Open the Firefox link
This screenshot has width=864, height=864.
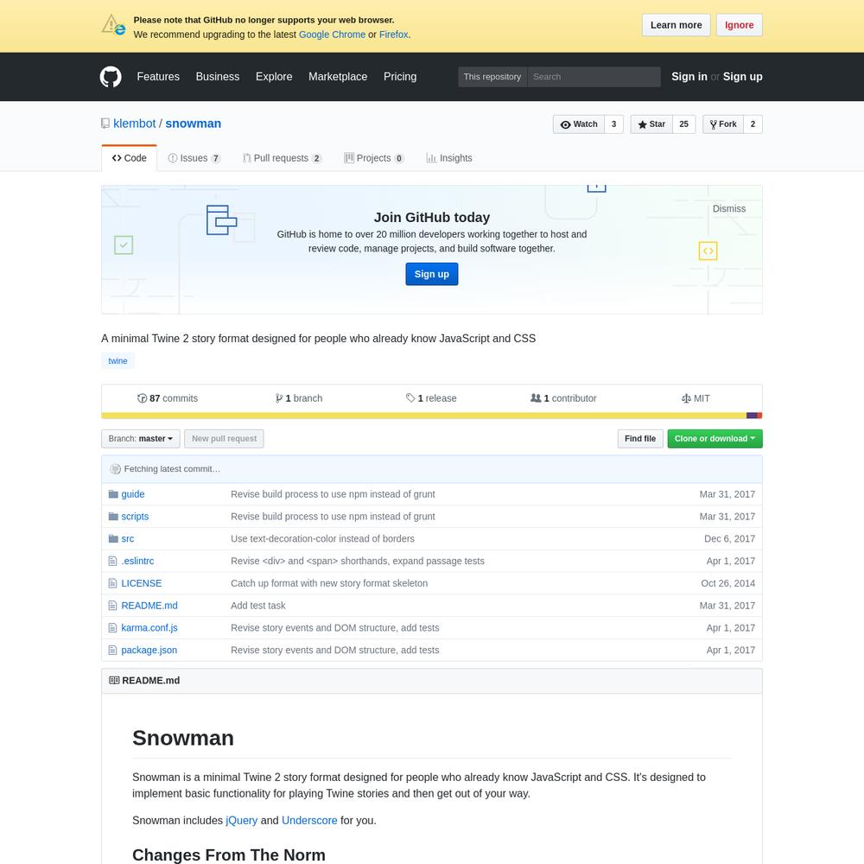[x=393, y=35]
